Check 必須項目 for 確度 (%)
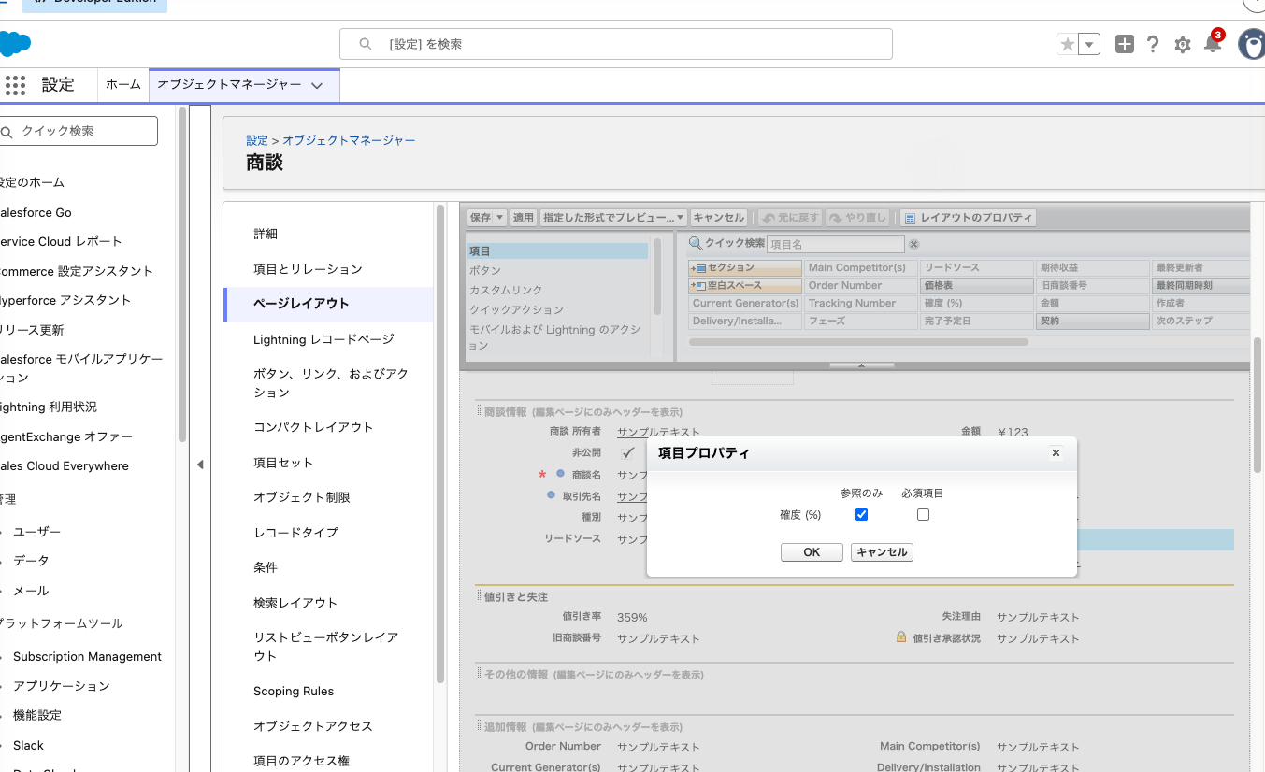Screen dimensions: 1265x772 click(x=923, y=515)
